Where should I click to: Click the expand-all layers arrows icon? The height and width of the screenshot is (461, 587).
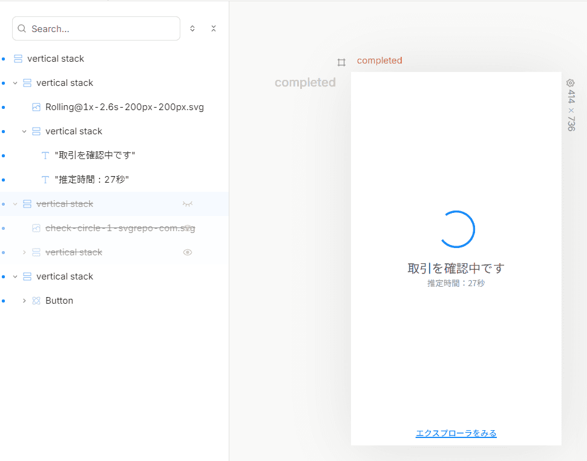click(x=192, y=28)
